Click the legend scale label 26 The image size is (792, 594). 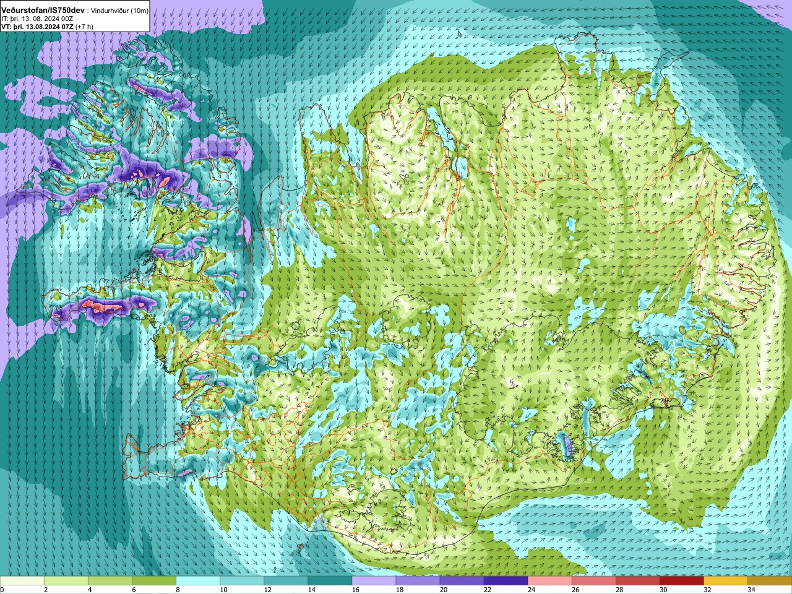click(575, 590)
